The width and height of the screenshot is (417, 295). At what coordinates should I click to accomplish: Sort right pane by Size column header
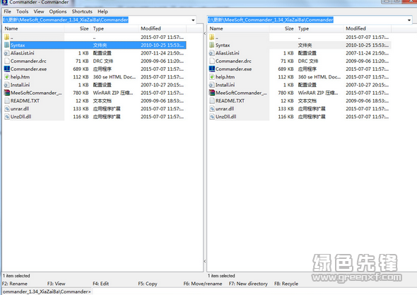tap(283, 28)
